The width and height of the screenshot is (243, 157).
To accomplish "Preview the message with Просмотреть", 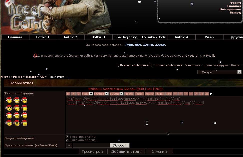I will tap(92, 151).
